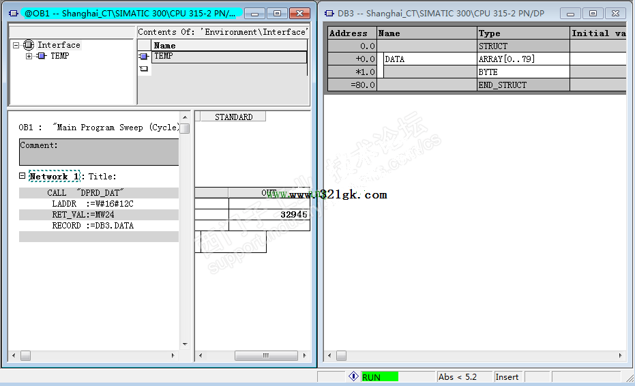Image resolution: width=635 pixels, height=386 pixels.
Task: Collapse Network 1 with the minus box
Action: coord(23,176)
